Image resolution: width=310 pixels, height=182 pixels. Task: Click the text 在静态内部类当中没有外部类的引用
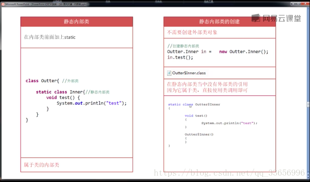(x=207, y=84)
